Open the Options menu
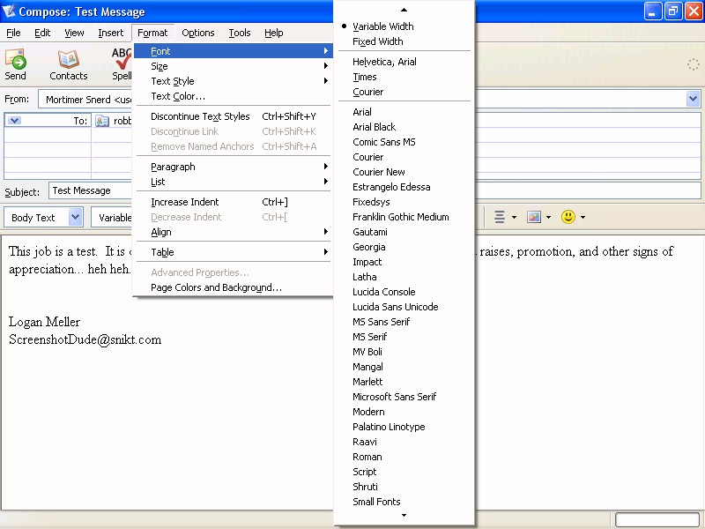This screenshot has height=529, width=705. [x=197, y=33]
